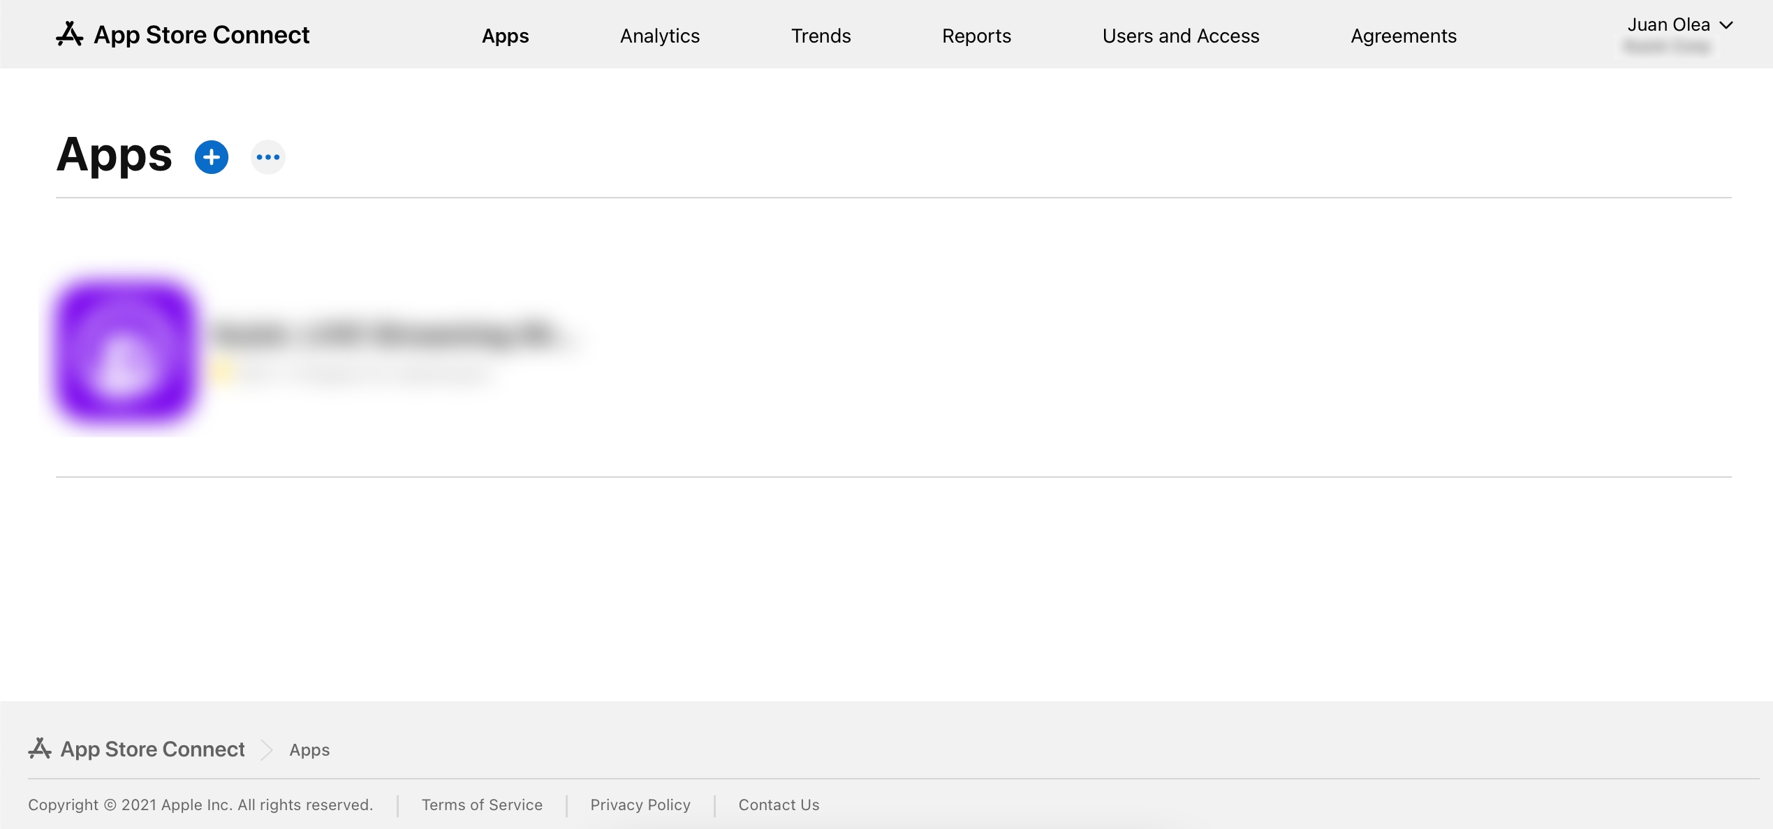Go to the Analytics tab
1773x829 pixels.
660,36
